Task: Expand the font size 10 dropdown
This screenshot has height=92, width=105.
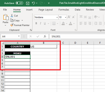Action: pyautogui.click(x=66, y=17)
